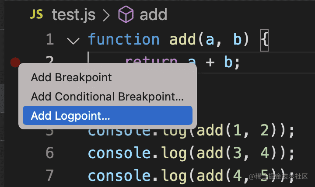Click line number 7 in gutter
Screen dimensions: 315x187
pos(50,175)
